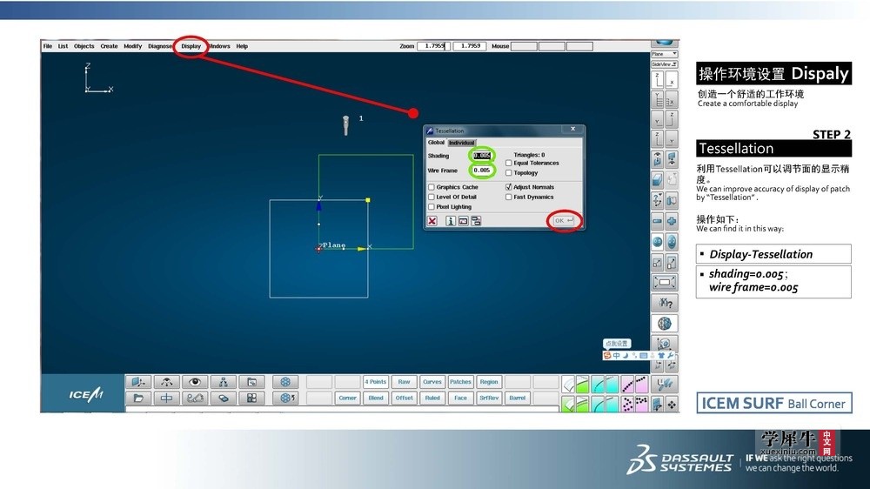Open the Help menu
870x489 pixels.
click(x=242, y=47)
